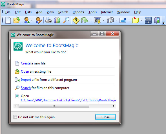Click the Add Person toolbar icon
Image resolution: width=166 pixels, height=134 pixels.
tap(27, 20)
